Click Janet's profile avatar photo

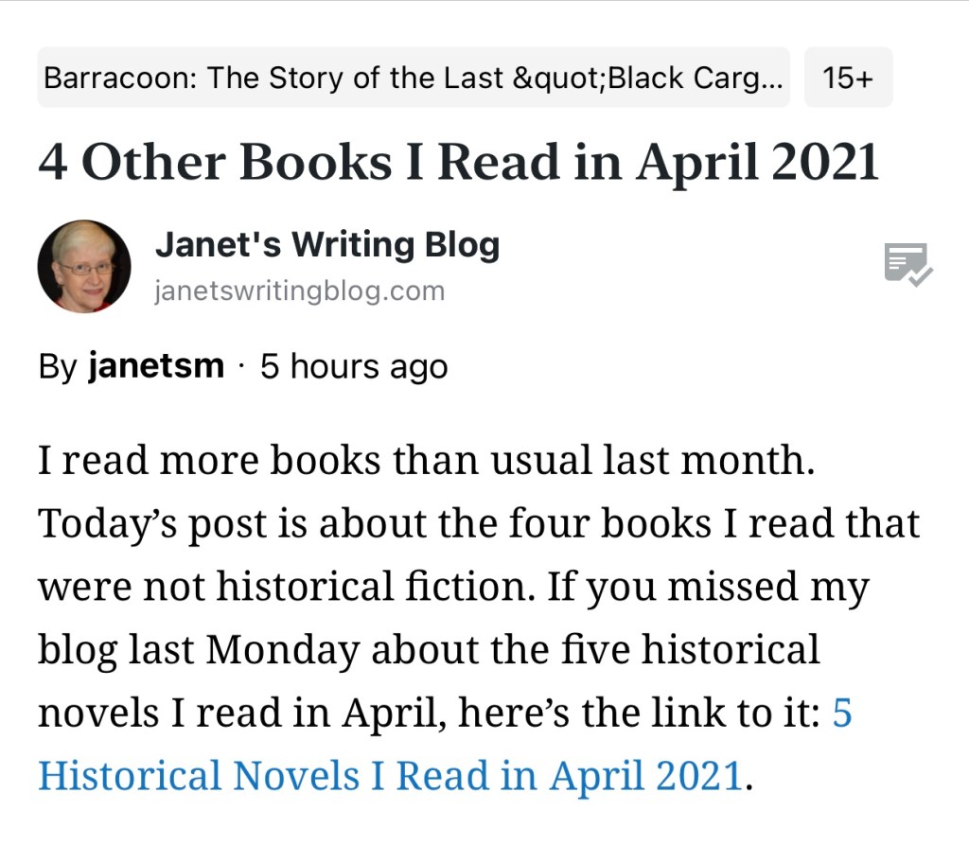tap(84, 267)
